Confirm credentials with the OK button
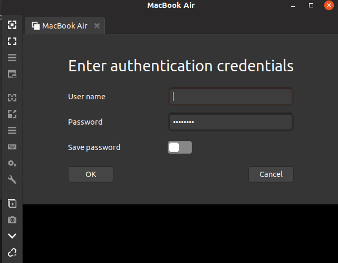Viewport: 338px width, 263px height. click(91, 174)
